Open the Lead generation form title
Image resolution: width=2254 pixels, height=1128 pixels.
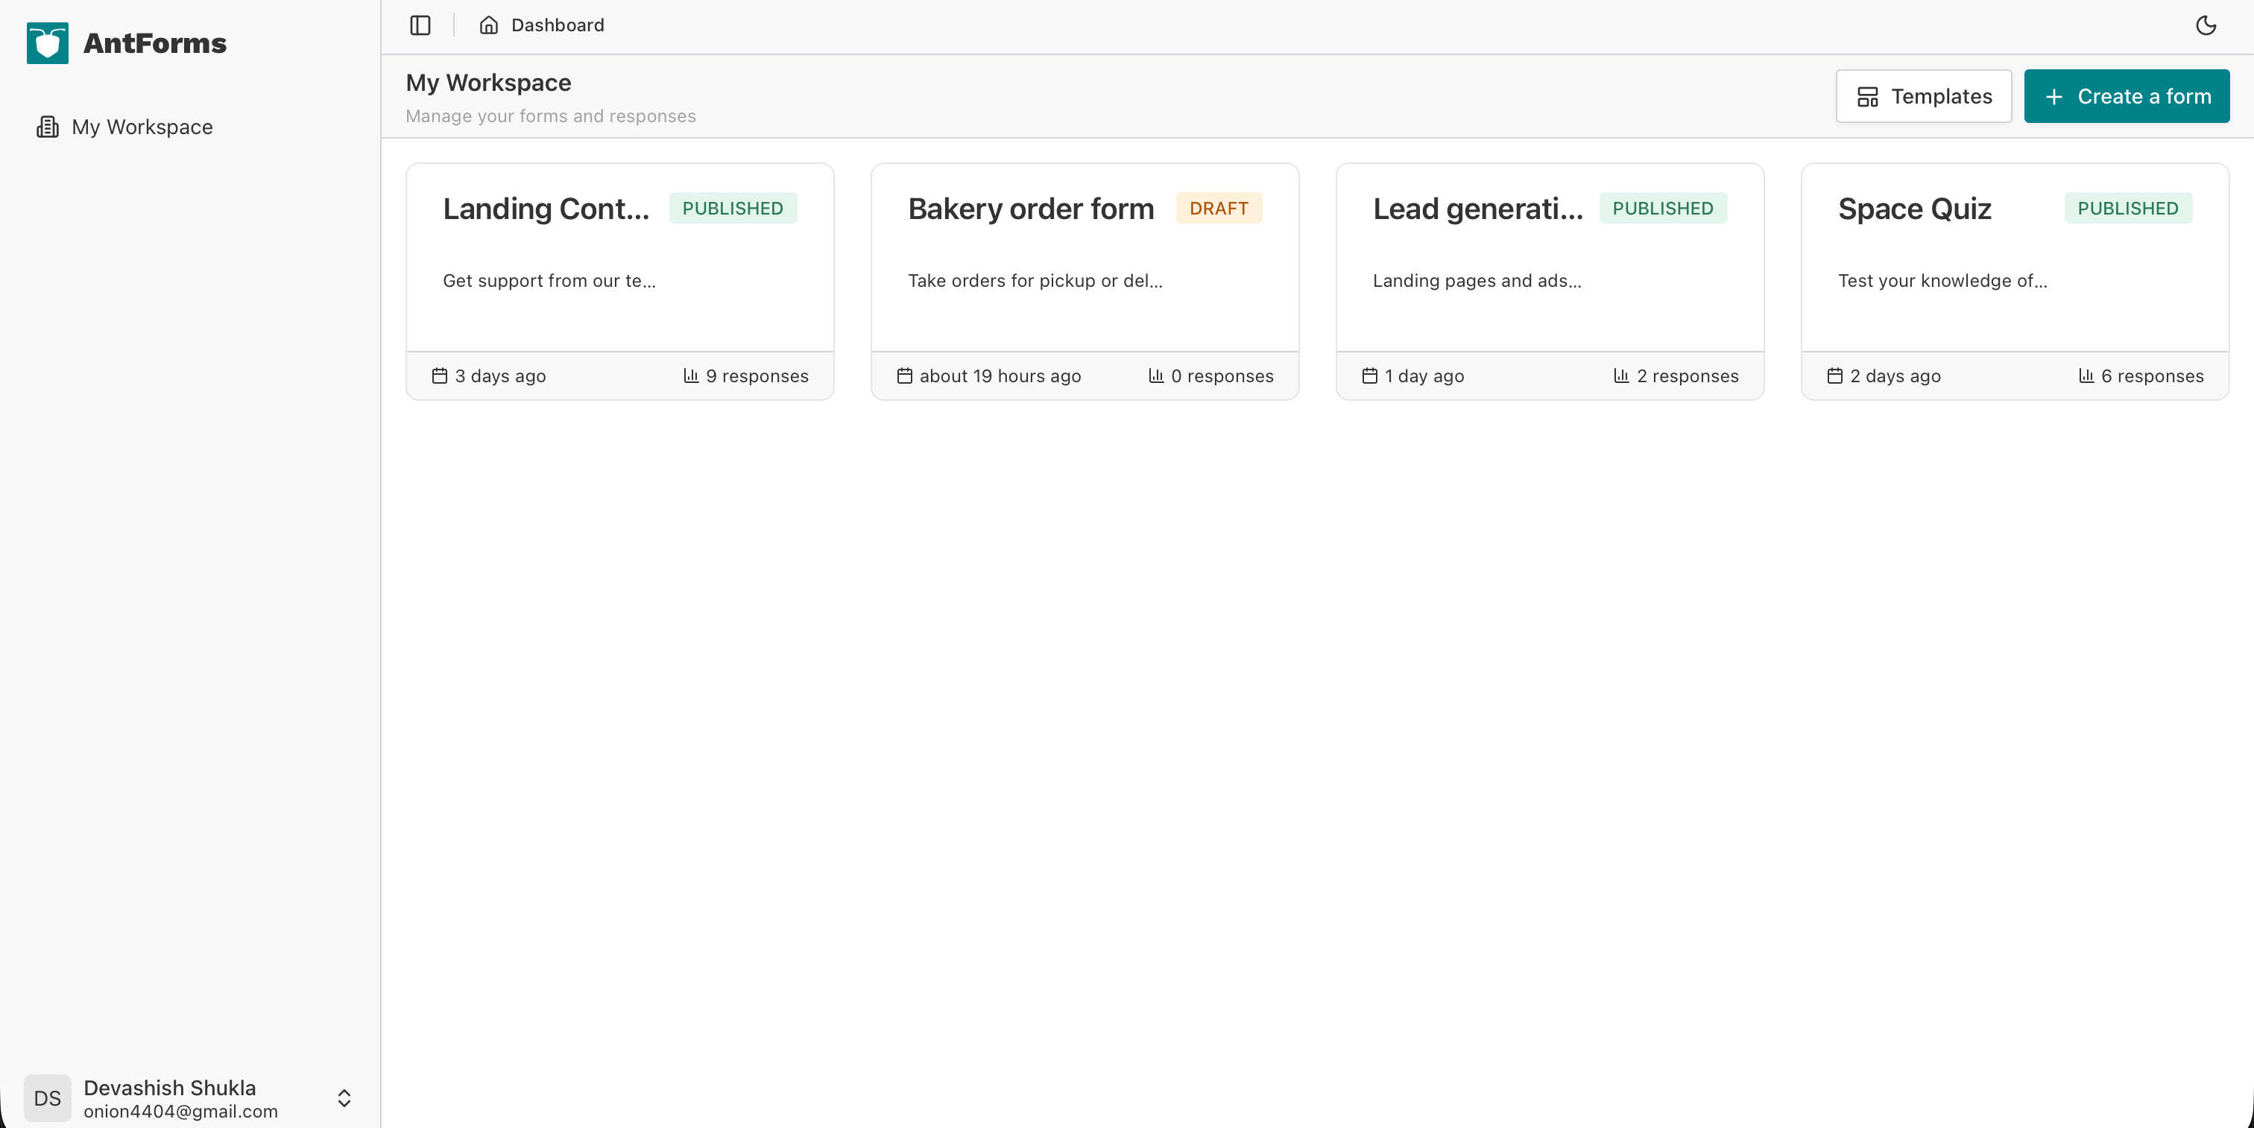point(1477,209)
